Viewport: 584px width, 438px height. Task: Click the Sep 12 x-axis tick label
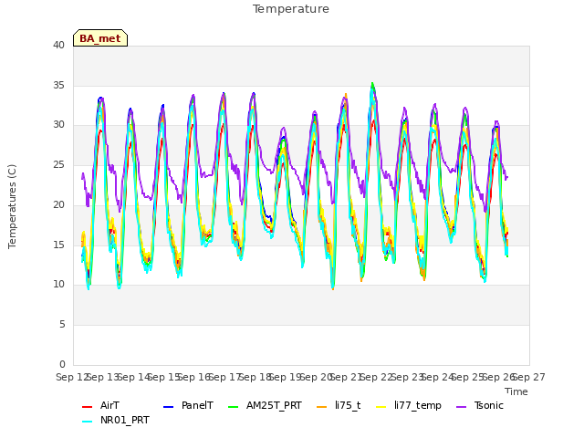pyautogui.click(x=71, y=377)
